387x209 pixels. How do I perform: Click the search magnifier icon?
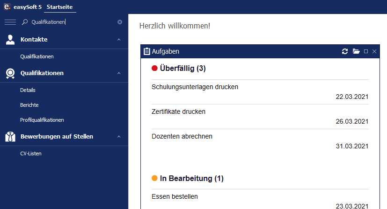pos(25,22)
